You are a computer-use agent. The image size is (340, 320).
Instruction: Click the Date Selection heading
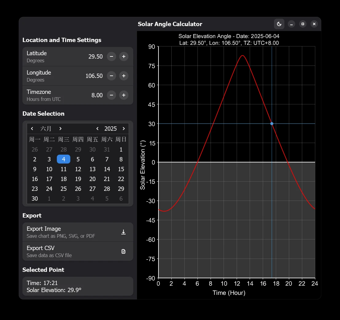coord(43,114)
